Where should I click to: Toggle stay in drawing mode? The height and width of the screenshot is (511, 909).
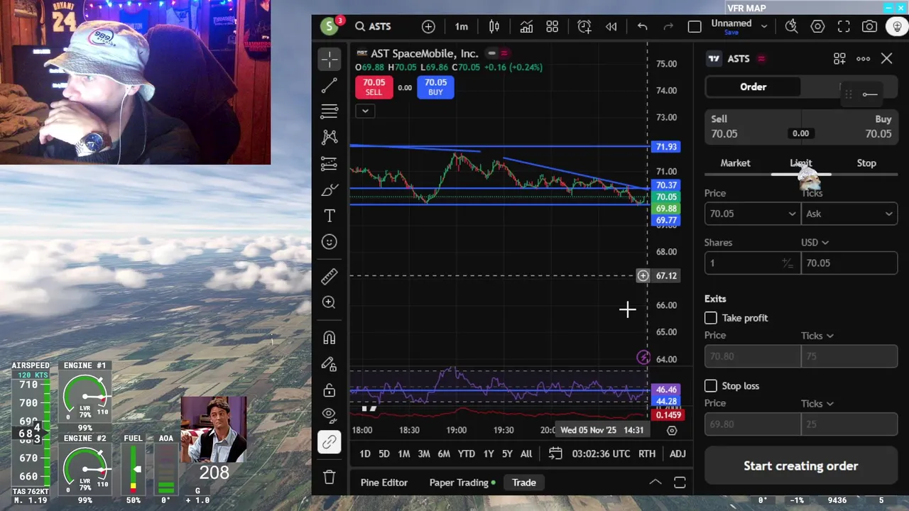tap(329, 364)
